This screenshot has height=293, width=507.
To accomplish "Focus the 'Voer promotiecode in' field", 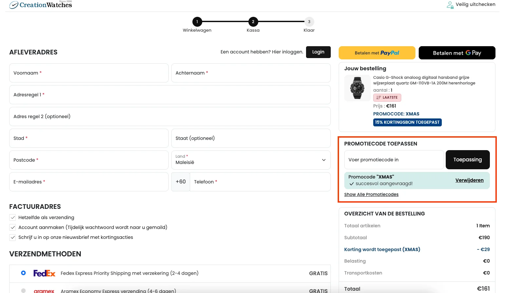I will pos(394,160).
